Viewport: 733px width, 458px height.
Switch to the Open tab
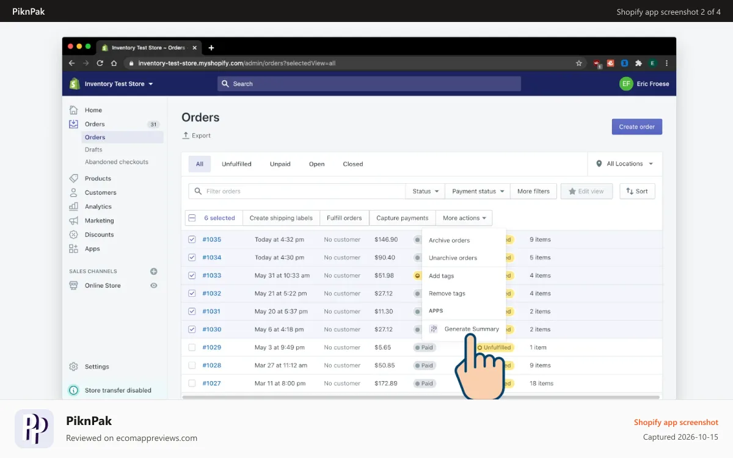[x=316, y=164]
